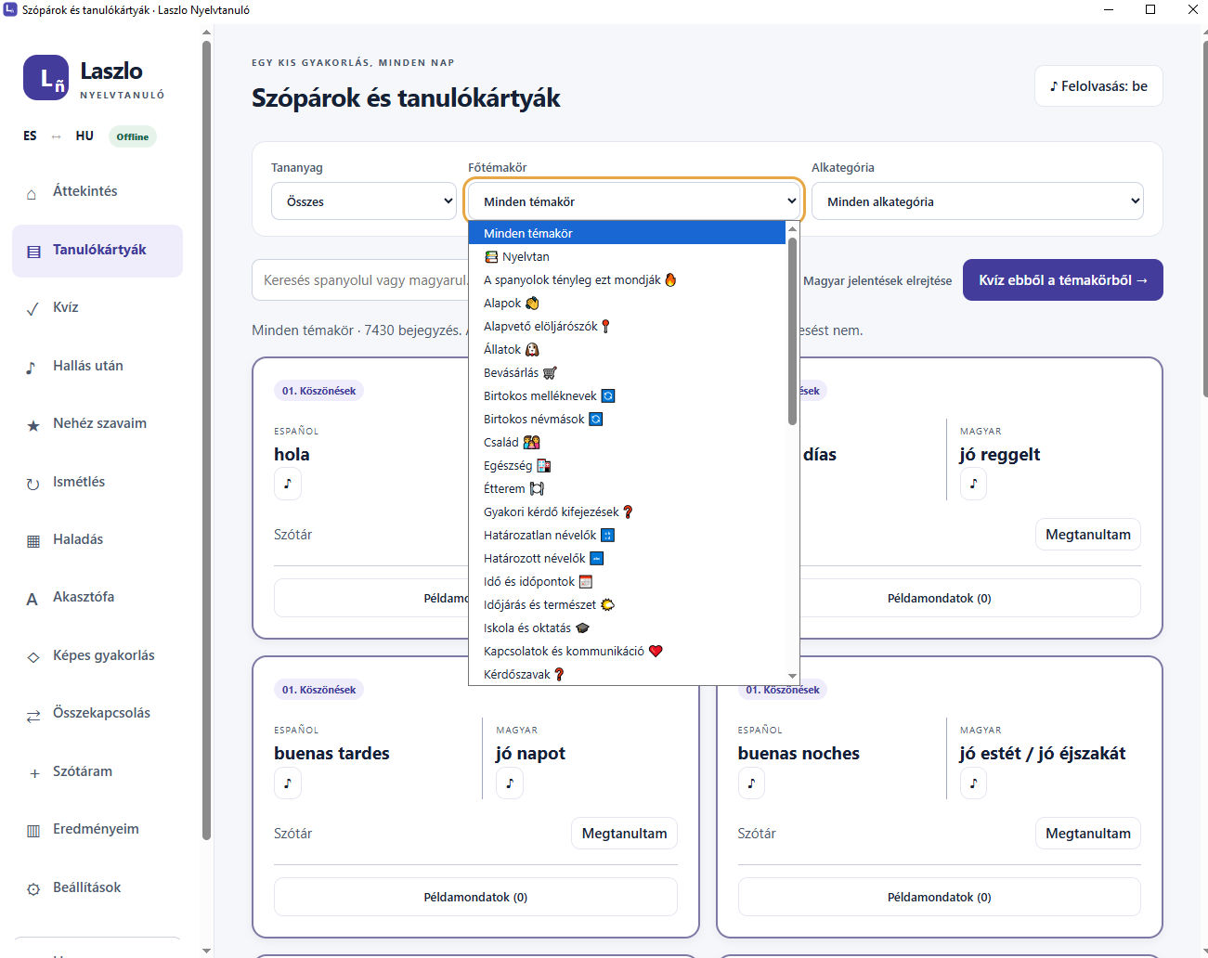Play audio for jó reggelt
1208x958 pixels.
pos(973,484)
